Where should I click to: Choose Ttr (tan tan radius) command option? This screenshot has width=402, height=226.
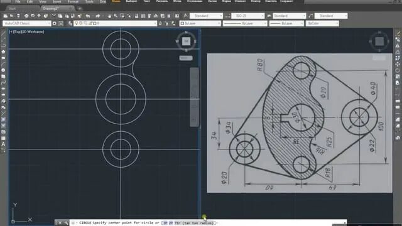[x=193, y=223]
